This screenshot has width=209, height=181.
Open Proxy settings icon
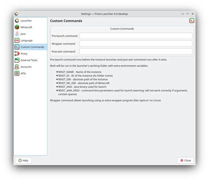(x=17, y=54)
